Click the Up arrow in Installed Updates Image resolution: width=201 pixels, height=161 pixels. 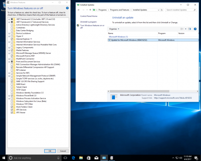point(90,10)
